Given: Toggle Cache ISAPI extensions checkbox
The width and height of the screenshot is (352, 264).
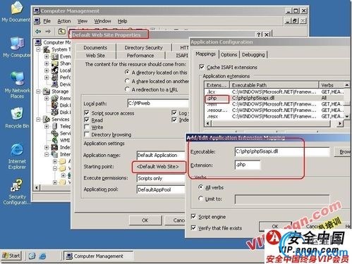Looking at the screenshot, I should (x=202, y=67).
